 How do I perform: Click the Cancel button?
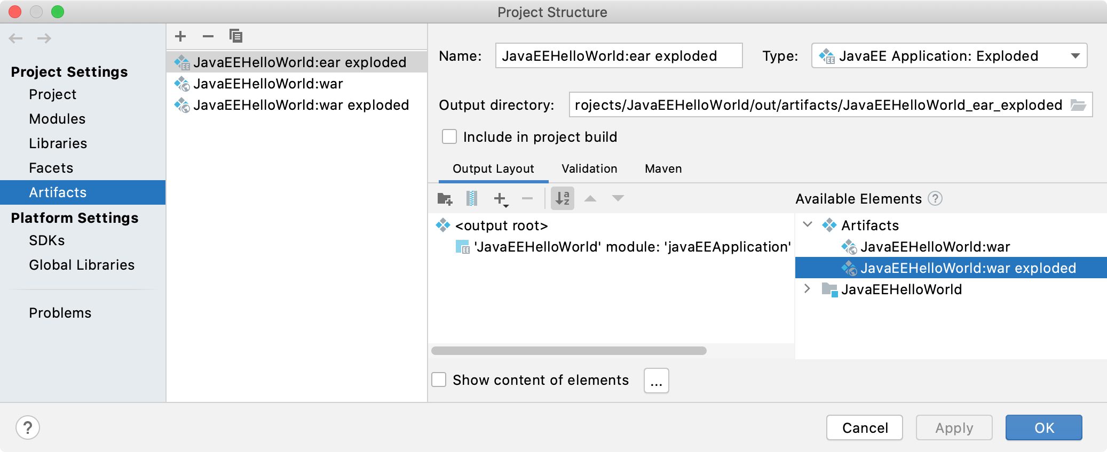pos(864,427)
